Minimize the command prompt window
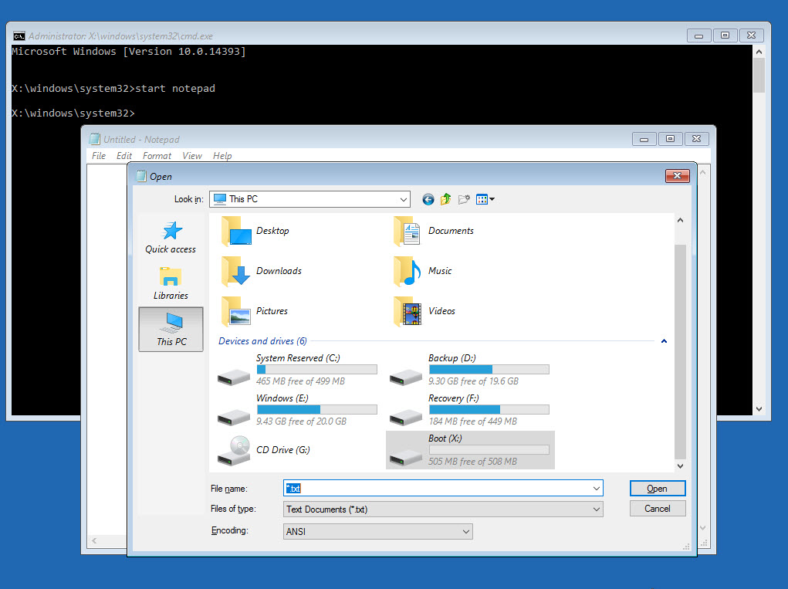 698,36
